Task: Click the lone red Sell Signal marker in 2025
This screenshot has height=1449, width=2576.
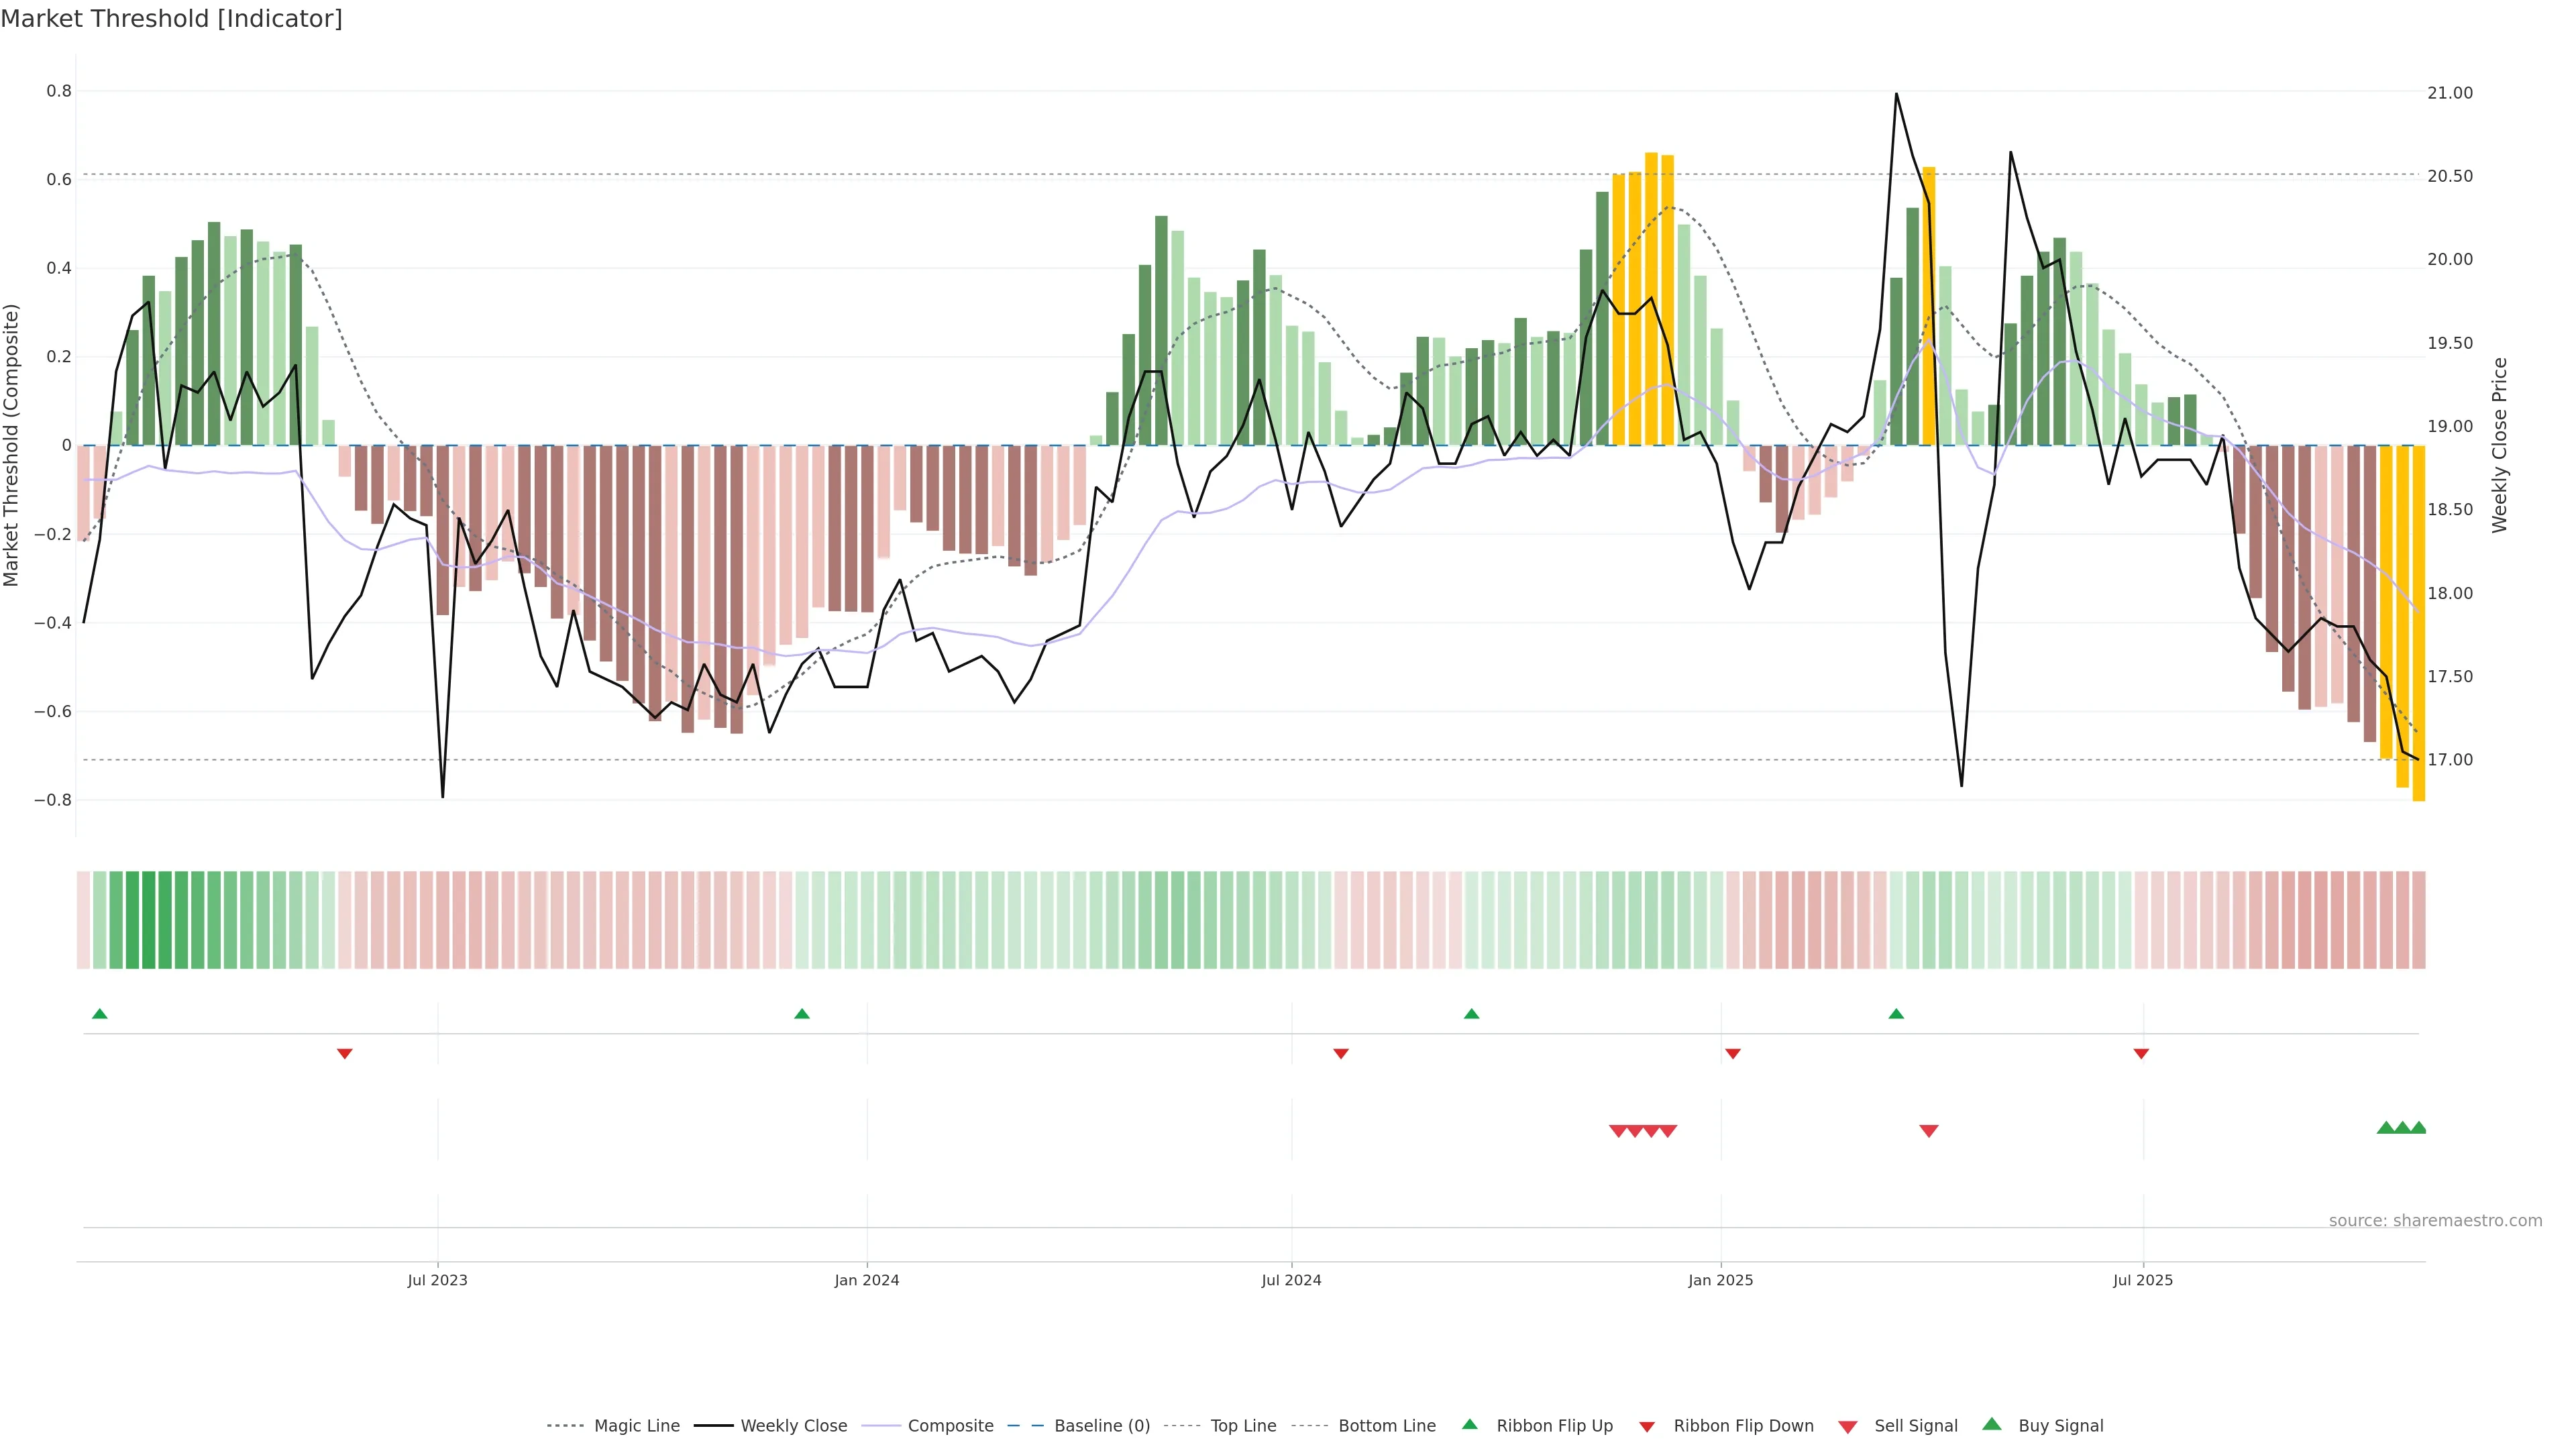Action: (x=1928, y=1131)
